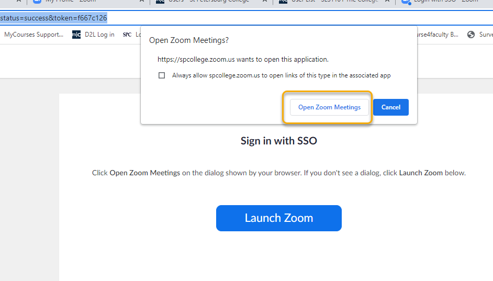493x281 pixels.
Task: Click the 'Open Zoom Meetings?' dialog title
Action: click(189, 40)
